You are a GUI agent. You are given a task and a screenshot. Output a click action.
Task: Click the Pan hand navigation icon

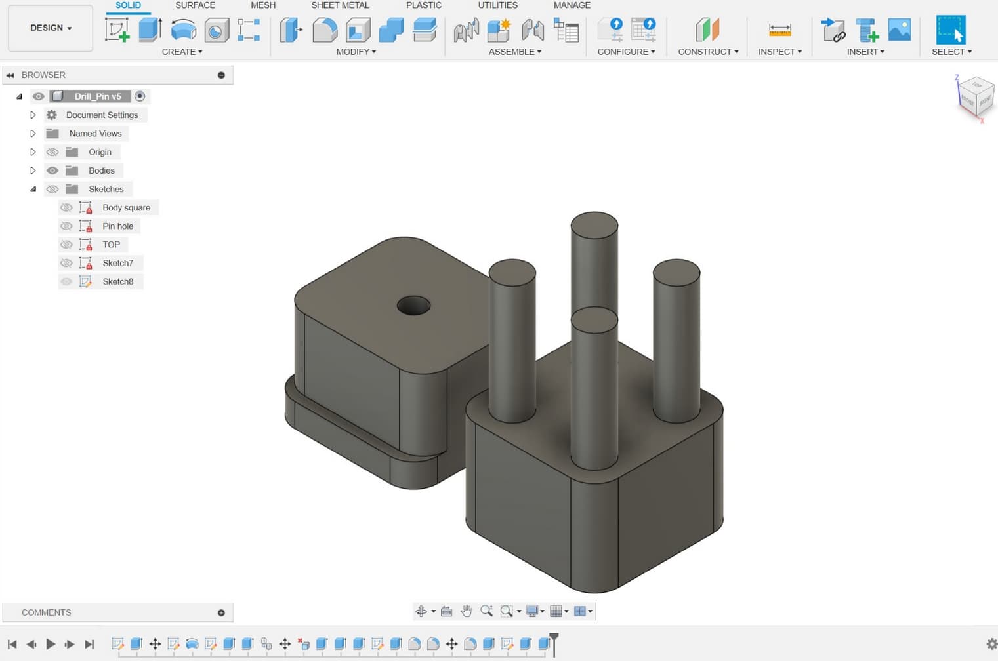pyautogui.click(x=466, y=611)
